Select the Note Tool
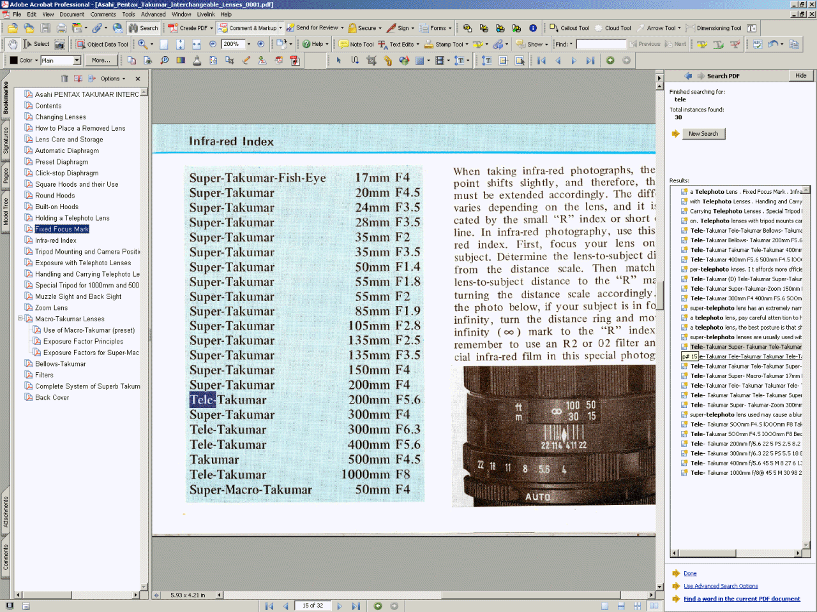Viewport: 817px width, 612px height. (x=356, y=44)
